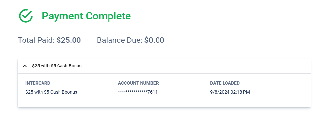Viewport: 319px width, 119px height.
Task: Click the $0.00 value
Action: [x=154, y=40]
